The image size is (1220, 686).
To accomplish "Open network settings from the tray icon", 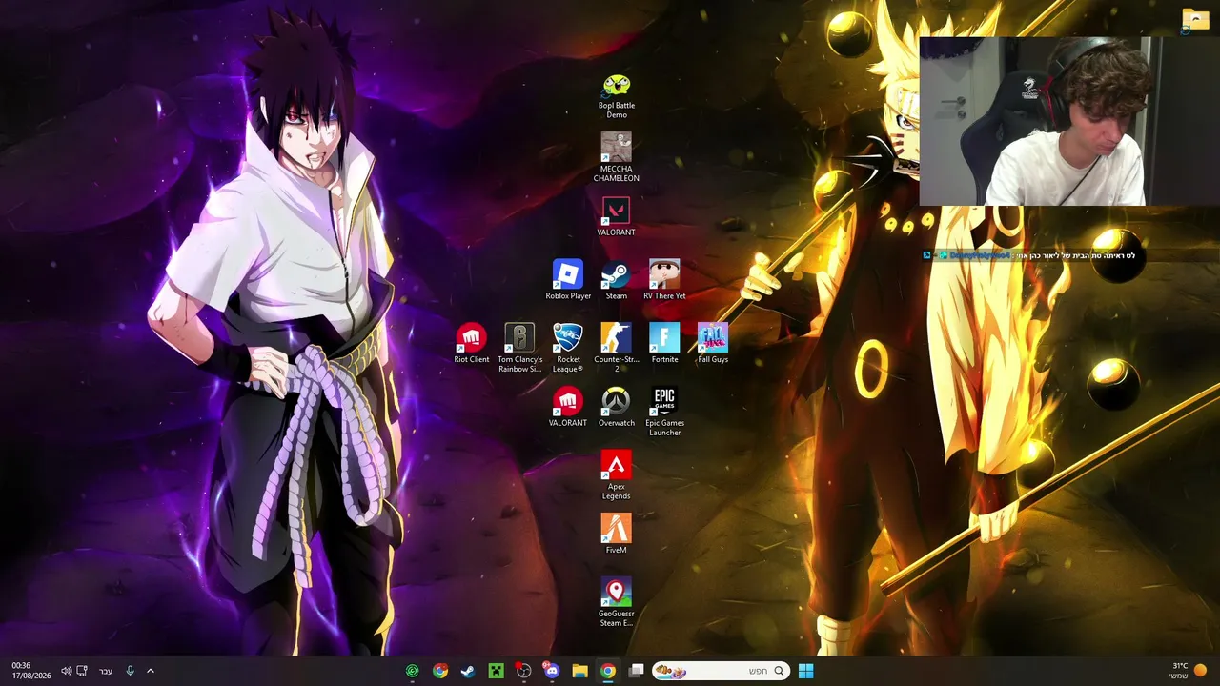I will tap(82, 671).
